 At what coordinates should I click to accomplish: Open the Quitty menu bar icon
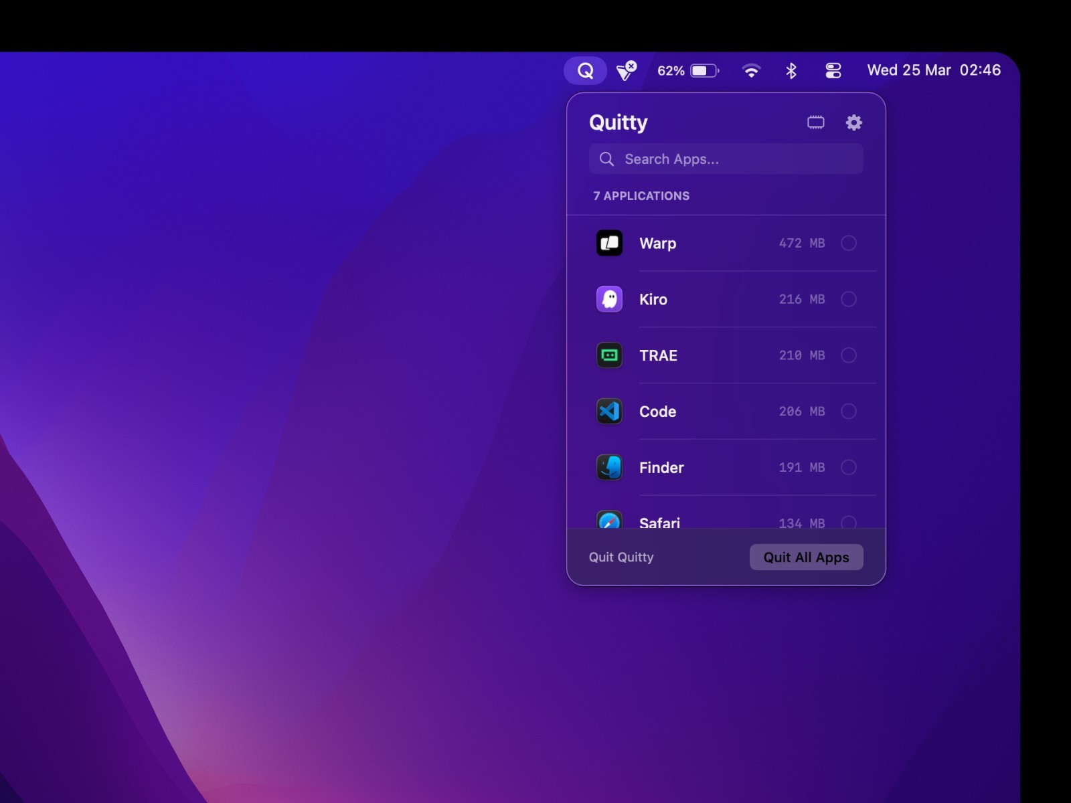tap(585, 70)
